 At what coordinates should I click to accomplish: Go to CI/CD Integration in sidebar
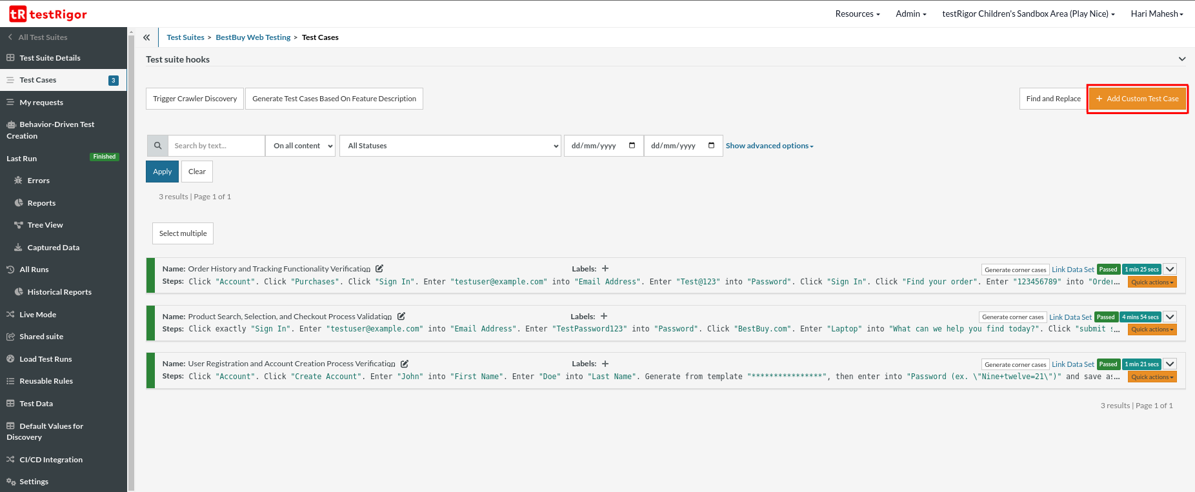coord(51,460)
